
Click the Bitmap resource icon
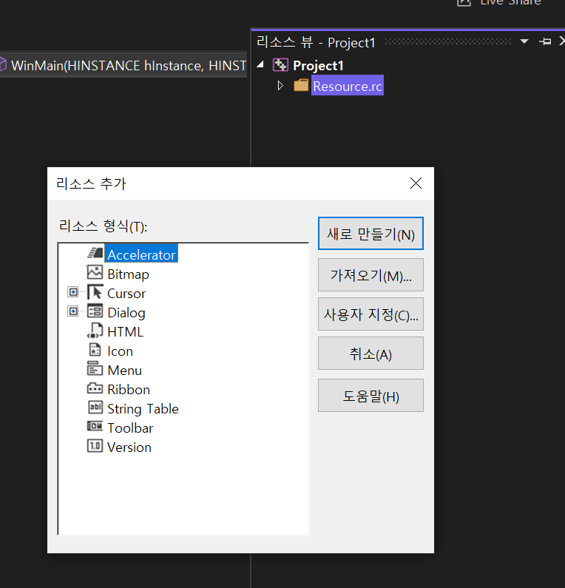coord(95,273)
